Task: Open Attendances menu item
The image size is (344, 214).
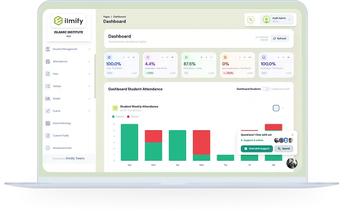Action: (68, 62)
